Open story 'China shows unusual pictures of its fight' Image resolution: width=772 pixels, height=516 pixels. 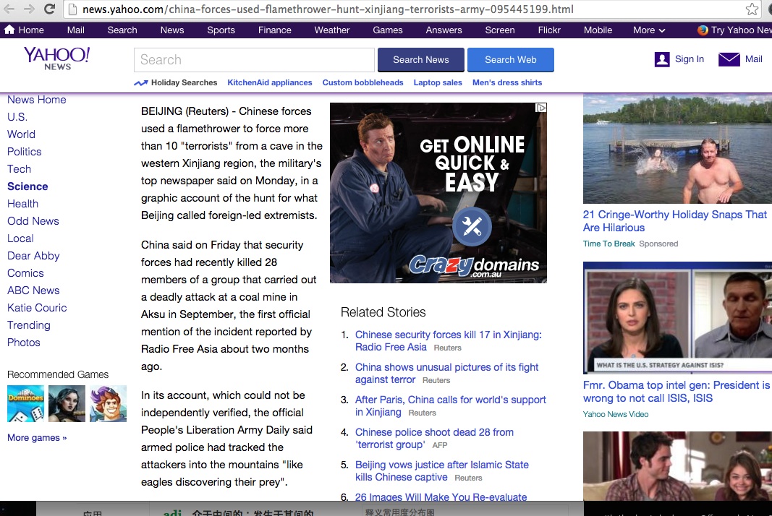(x=446, y=374)
